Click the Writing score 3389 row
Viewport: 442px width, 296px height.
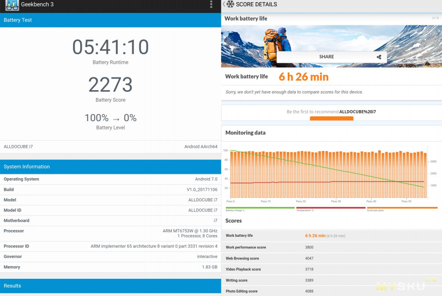pyautogui.click(x=331, y=280)
